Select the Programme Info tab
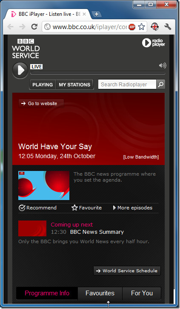Viewport: 180px width, 309px height. [x=47, y=293]
